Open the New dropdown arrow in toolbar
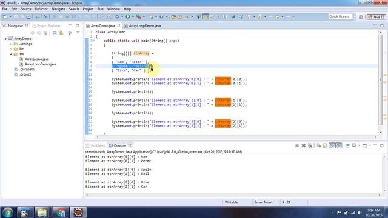The height and width of the screenshot is (218, 388). (x=10, y=16)
